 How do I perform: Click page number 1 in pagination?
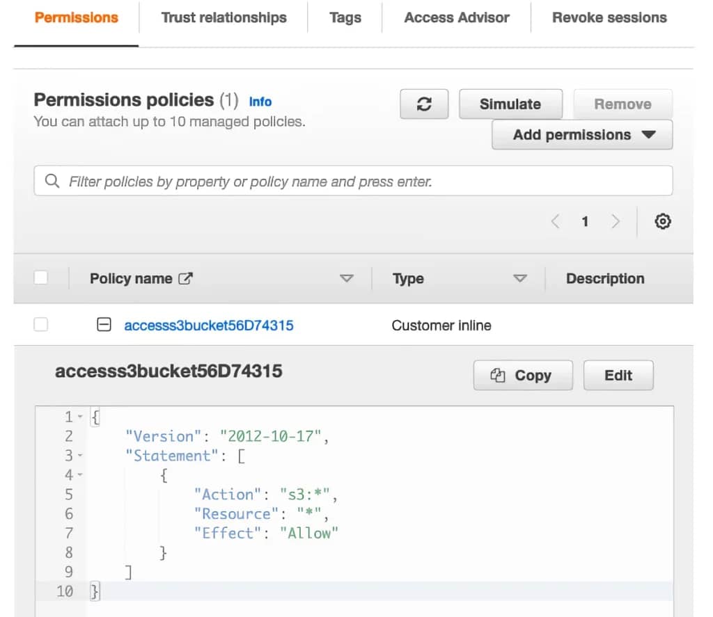tap(585, 221)
